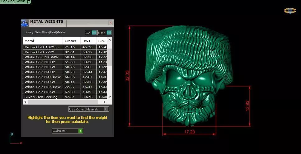
Task: Toggle the User switch
Action: (x=104, y=33)
